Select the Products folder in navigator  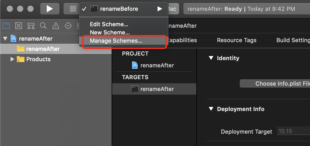click(x=56, y=59)
